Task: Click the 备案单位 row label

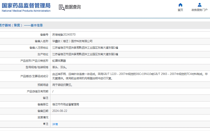Action: click(x=43, y=104)
